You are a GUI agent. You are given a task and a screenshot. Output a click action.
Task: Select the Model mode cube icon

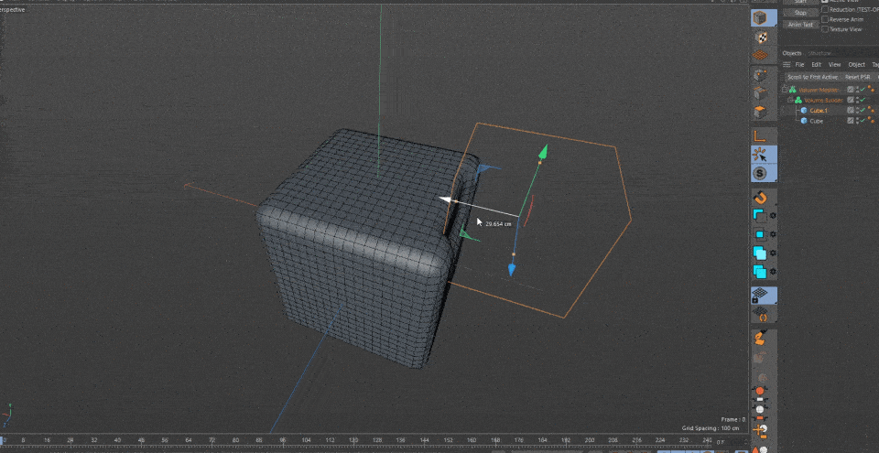[760, 18]
